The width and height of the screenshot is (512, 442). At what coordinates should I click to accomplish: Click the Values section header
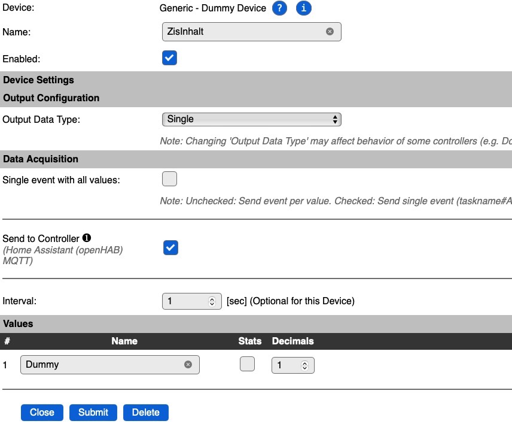coord(18,323)
